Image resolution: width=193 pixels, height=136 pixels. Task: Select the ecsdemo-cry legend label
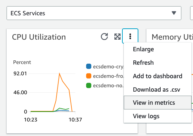108,67
